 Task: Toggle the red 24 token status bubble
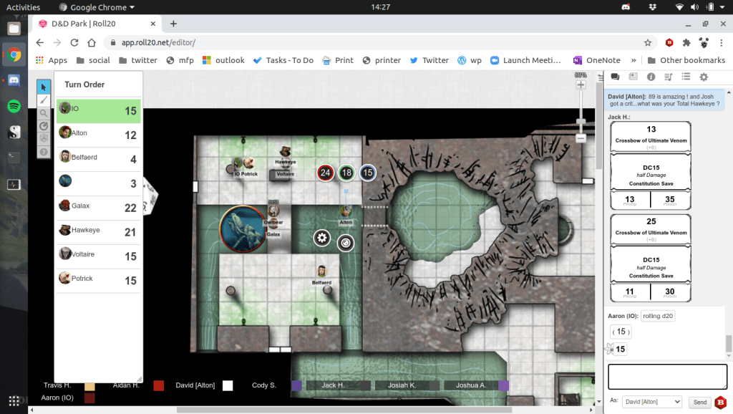(x=326, y=173)
